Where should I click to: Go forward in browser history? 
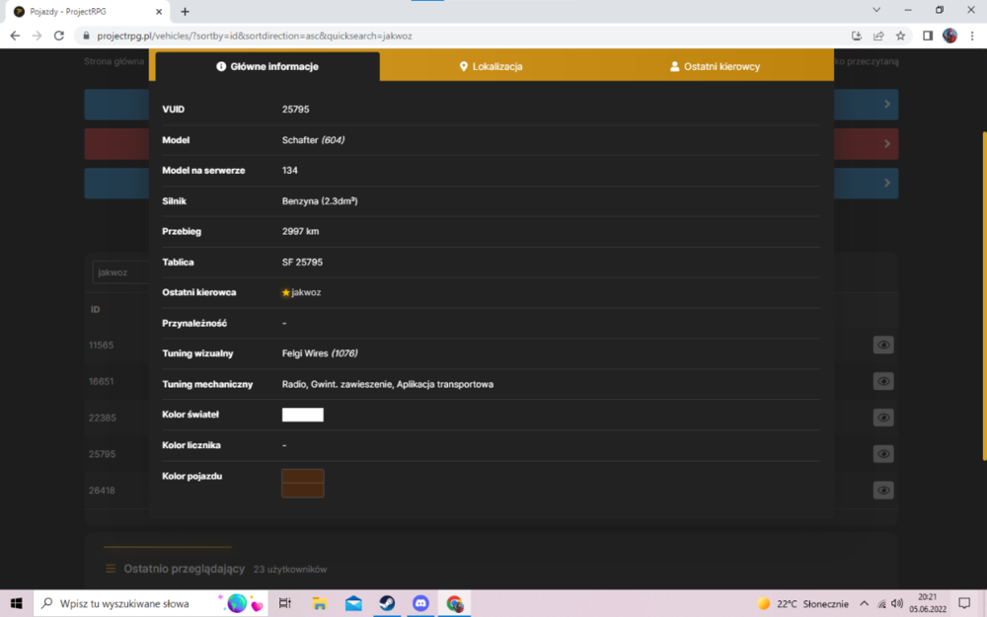tap(38, 36)
